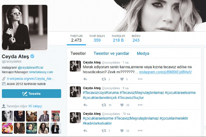This screenshot has width=206, height=137.
Task: Open the TAKİP EDİLEN 359 list
Action: (x=97, y=38)
